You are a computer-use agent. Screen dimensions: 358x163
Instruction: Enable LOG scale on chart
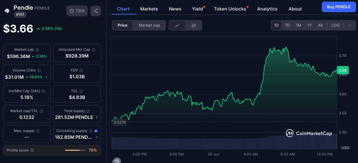click(x=335, y=25)
